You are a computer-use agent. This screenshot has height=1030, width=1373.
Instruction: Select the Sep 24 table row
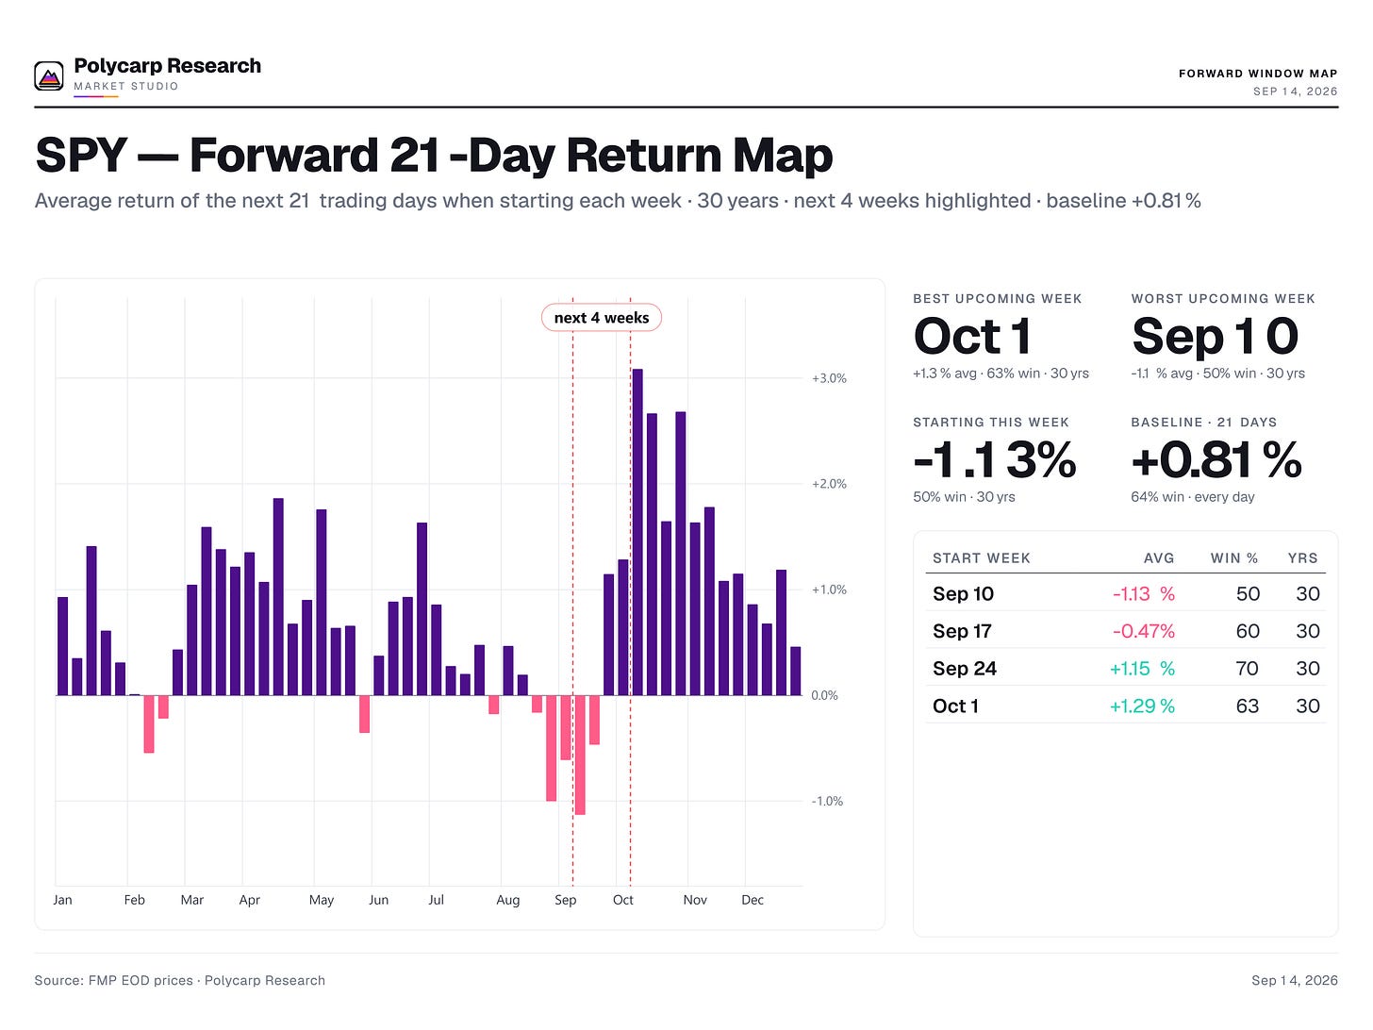1126,668
